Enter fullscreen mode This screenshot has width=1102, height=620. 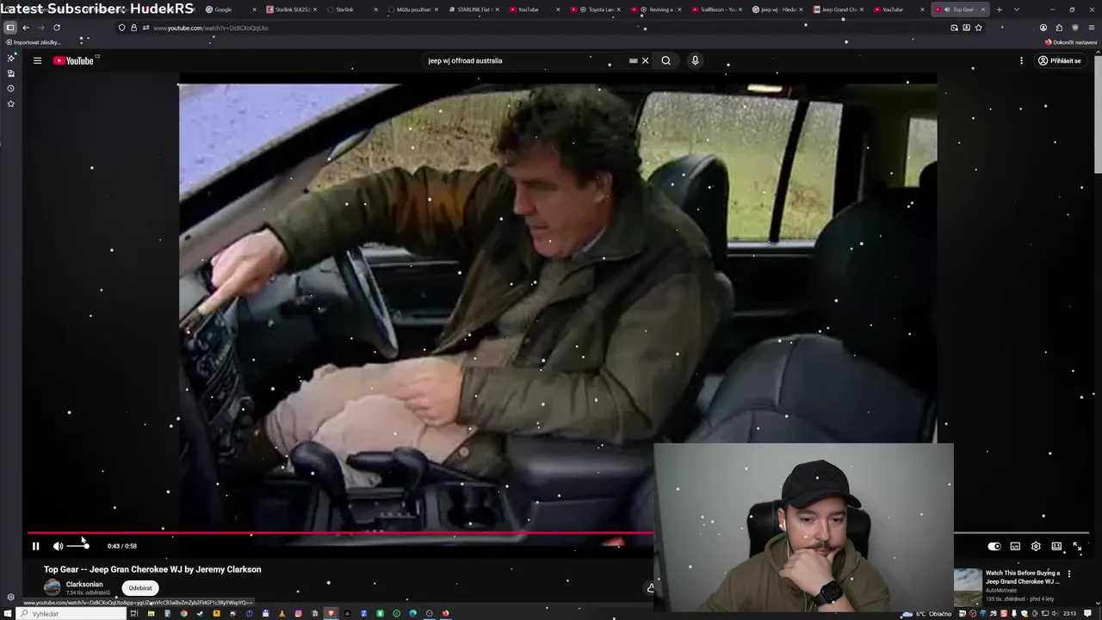click(1077, 546)
